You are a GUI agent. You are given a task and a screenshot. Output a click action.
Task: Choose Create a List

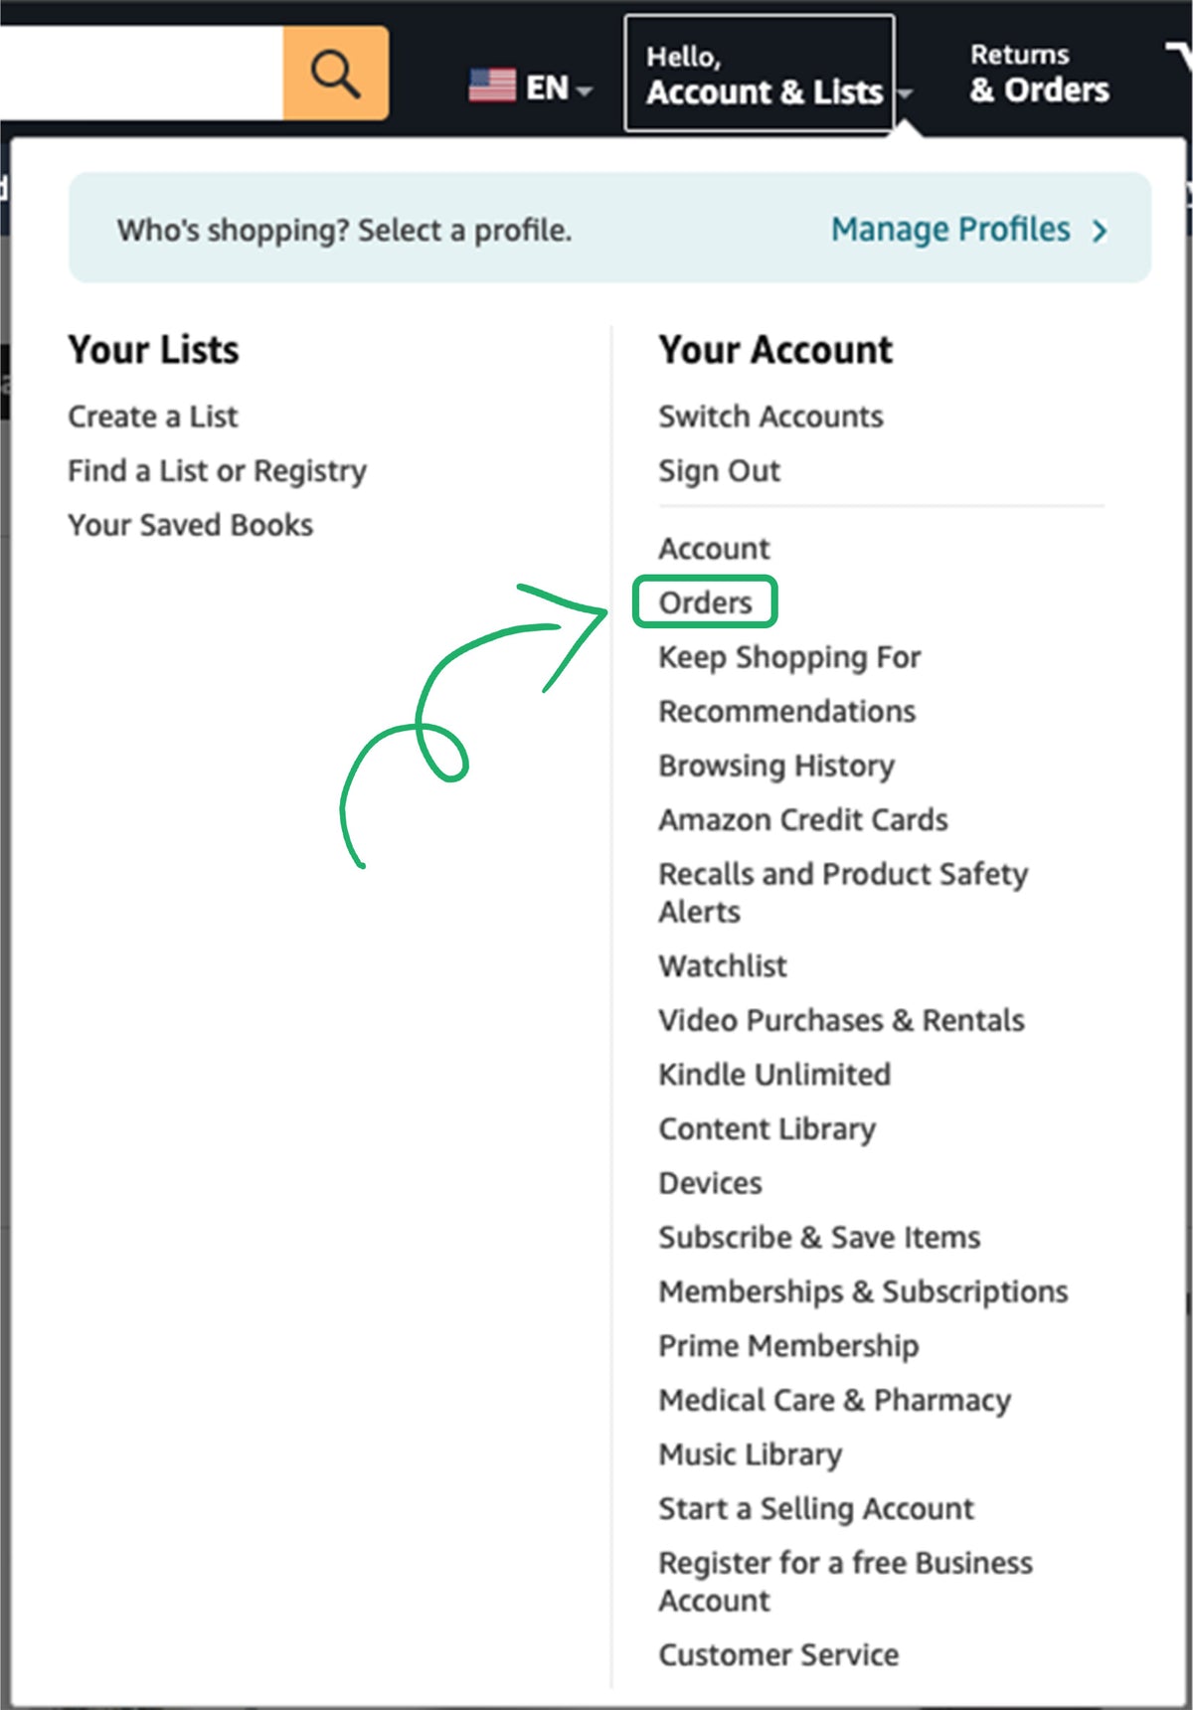[152, 417]
